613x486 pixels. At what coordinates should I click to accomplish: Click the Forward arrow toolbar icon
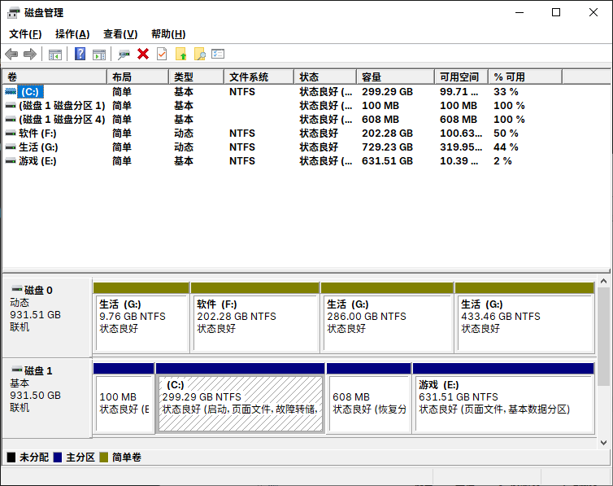pyautogui.click(x=30, y=54)
